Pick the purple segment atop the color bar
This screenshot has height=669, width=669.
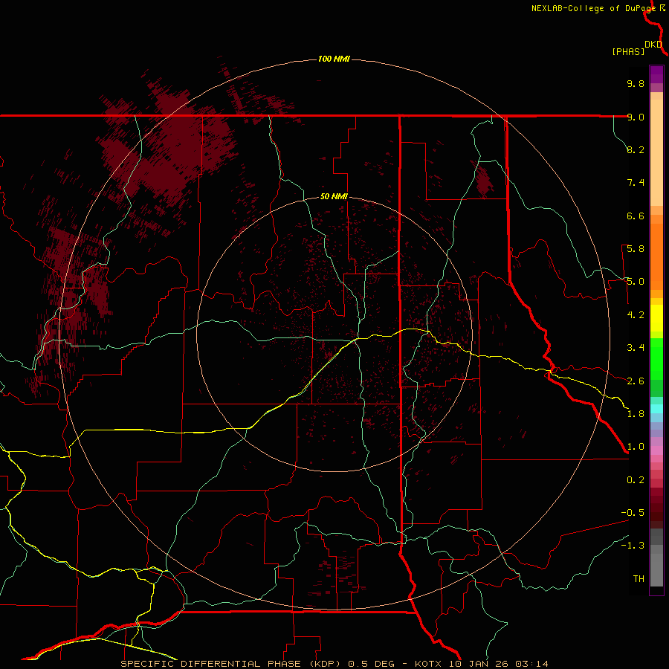click(x=656, y=74)
